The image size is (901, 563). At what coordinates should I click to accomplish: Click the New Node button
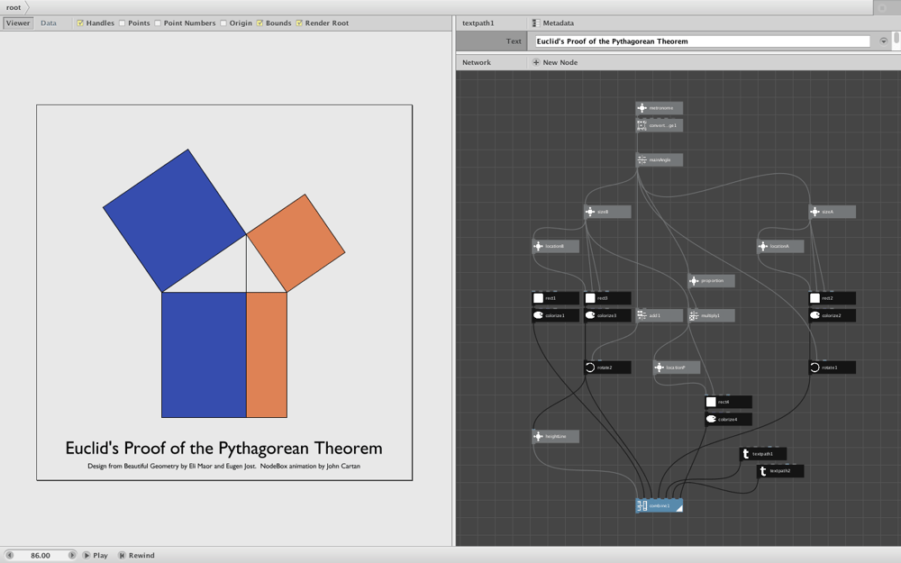pos(555,62)
